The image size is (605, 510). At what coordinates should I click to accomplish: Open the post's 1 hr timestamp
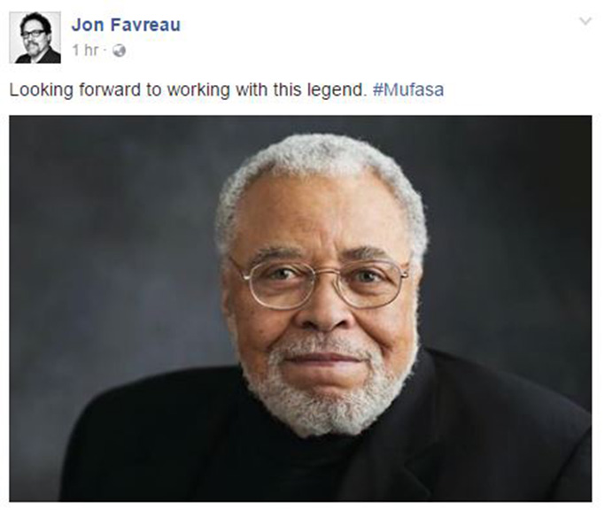pyautogui.click(x=85, y=50)
